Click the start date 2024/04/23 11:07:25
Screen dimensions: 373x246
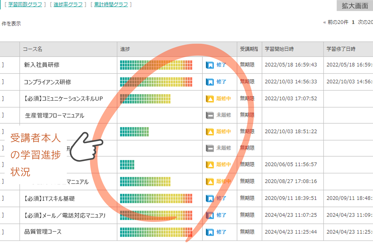click(291, 215)
